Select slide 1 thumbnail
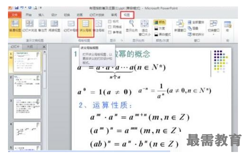The width and height of the screenshot is (244, 155). 27,62
